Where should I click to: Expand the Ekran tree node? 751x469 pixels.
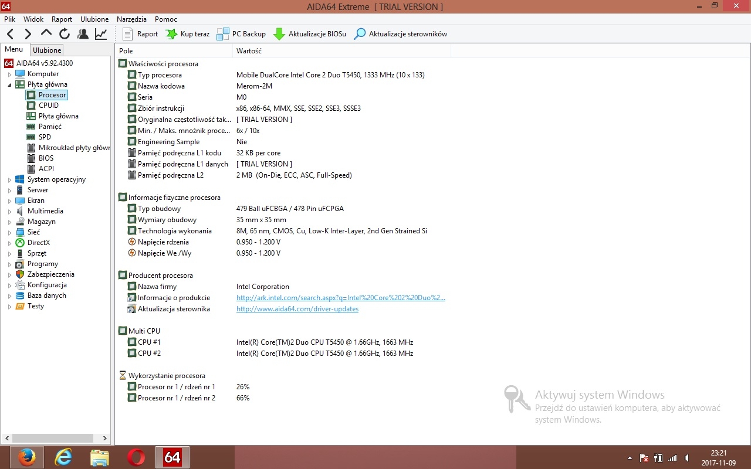(x=9, y=201)
